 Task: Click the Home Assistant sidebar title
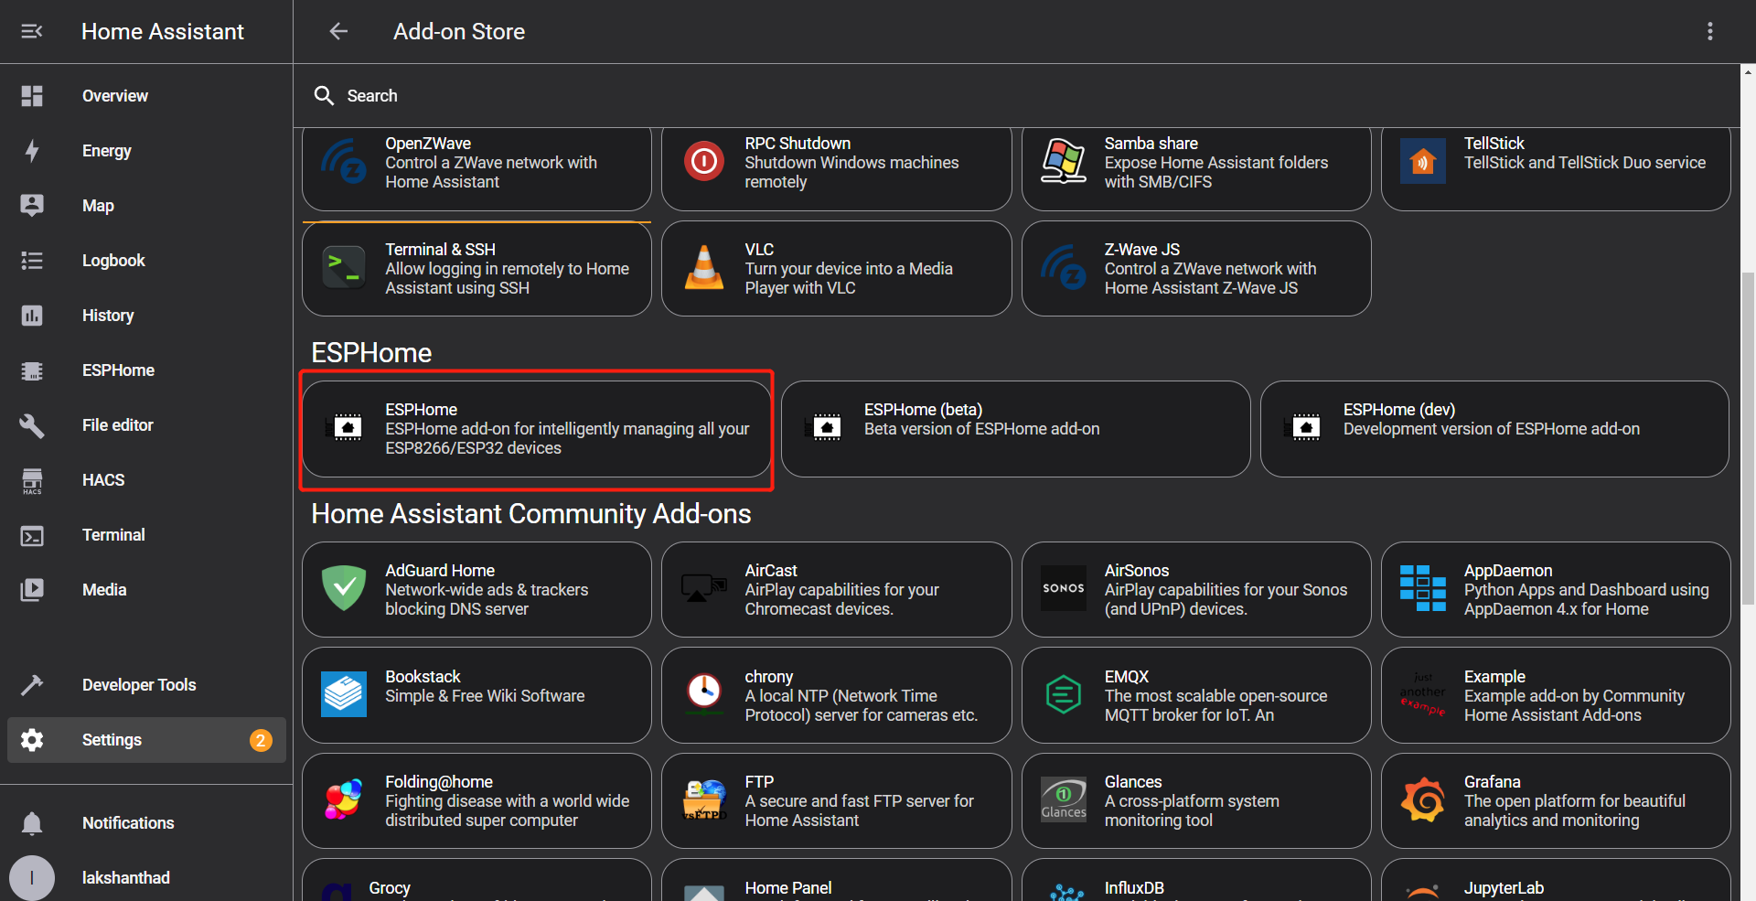(163, 32)
